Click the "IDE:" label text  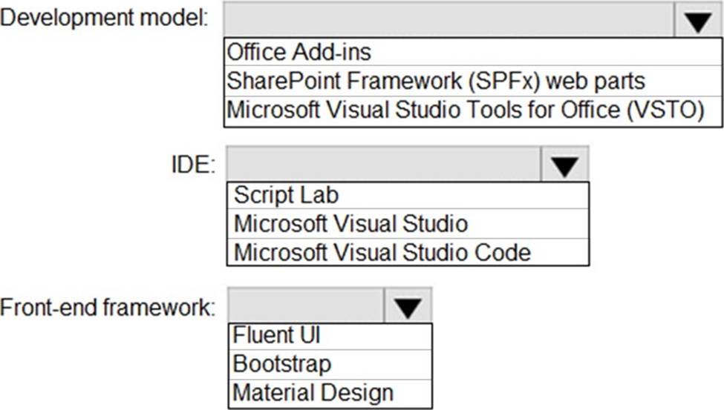189,165
